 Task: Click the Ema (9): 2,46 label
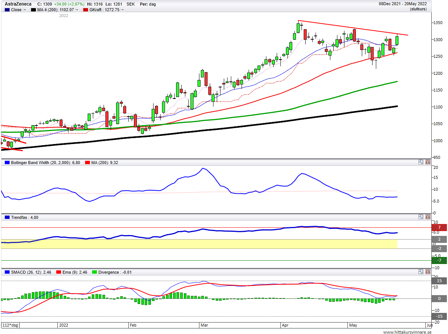tap(74, 272)
